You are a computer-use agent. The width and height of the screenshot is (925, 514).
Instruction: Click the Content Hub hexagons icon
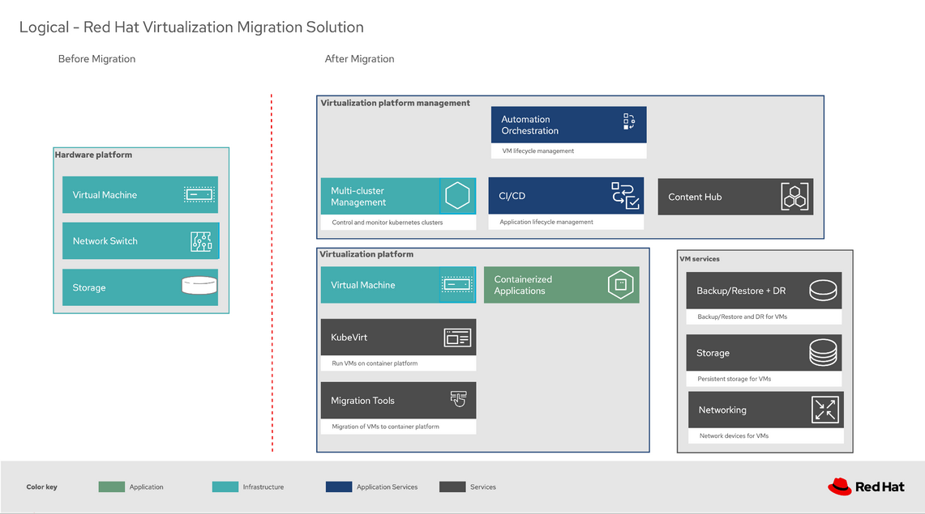[795, 197]
